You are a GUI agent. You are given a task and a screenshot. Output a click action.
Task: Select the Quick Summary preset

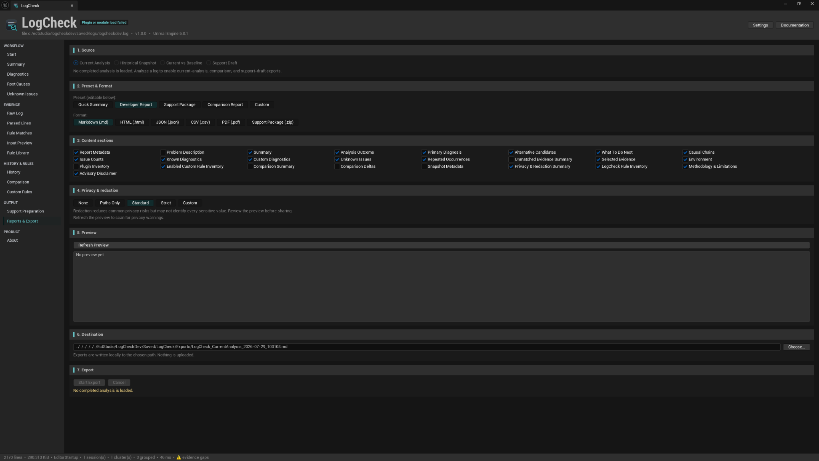93,105
